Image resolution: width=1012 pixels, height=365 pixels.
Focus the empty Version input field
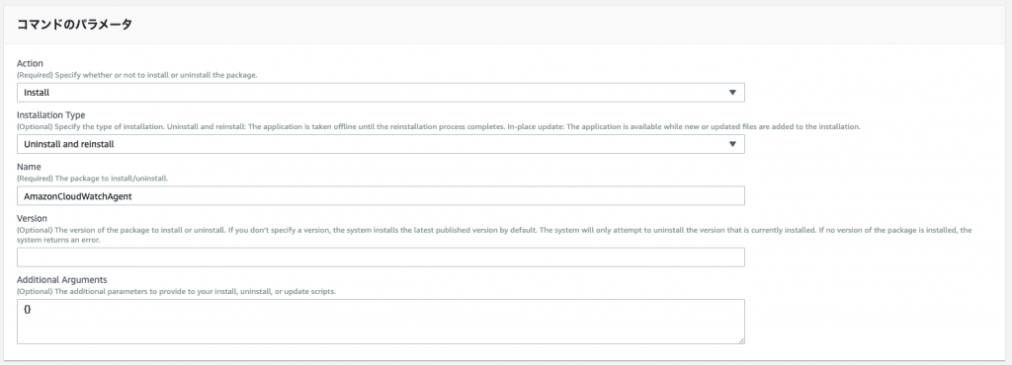tap(380, 257)
